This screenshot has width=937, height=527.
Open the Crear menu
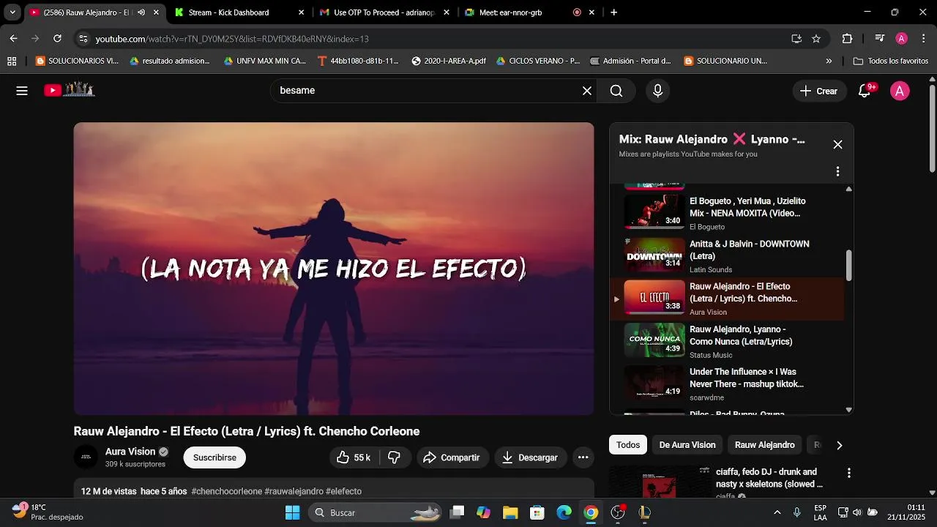tap(818, 91)
